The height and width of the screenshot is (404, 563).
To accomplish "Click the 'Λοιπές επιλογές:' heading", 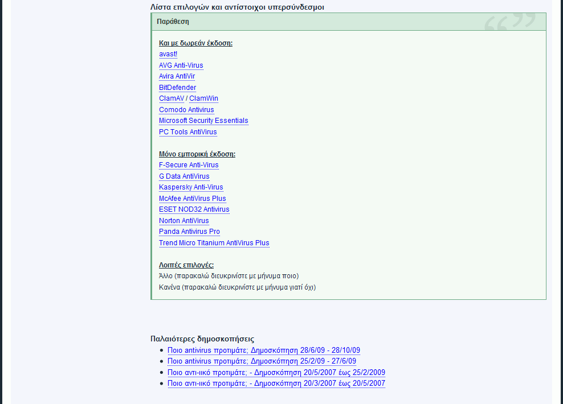I will pos(186,265).
